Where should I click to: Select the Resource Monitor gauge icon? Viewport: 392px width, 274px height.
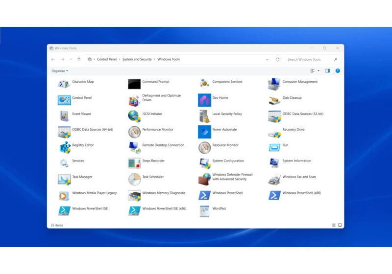coord(204,147)
